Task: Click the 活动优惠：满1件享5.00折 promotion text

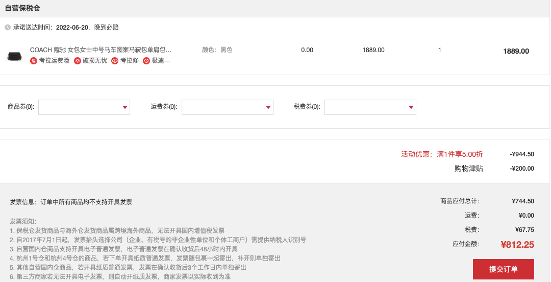Action: pyautogui.click(x=442, y=154)
